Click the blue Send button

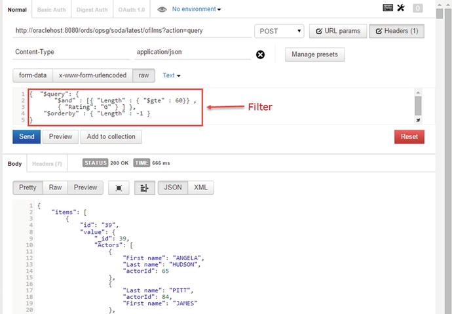(x=26, y=136)
